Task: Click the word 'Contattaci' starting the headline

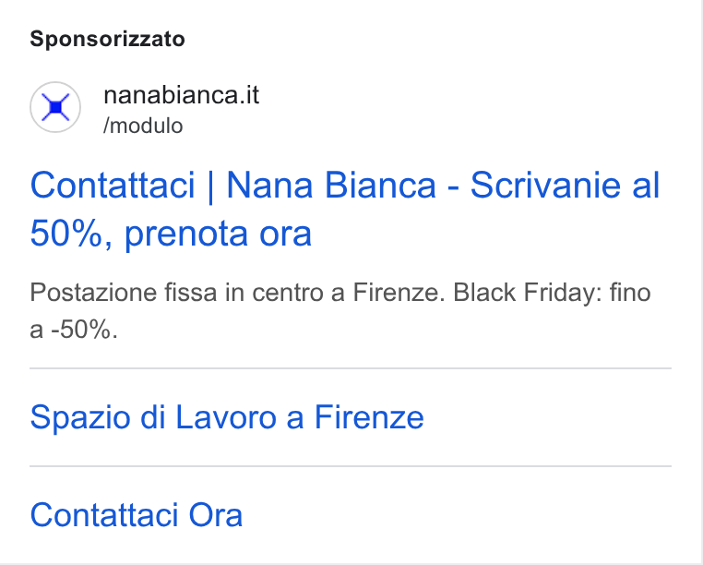Action: (x=113, y=185)
